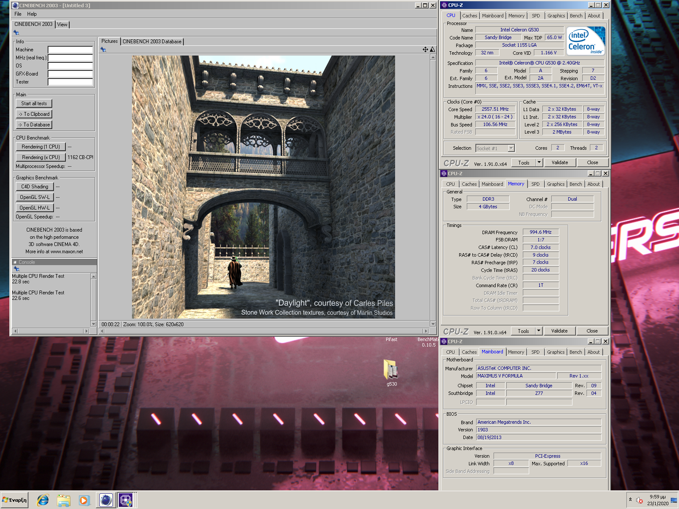Viewport: 679px width, 509px height.
Task: Select the Pictures tab
Action: [x=109, y=41]
